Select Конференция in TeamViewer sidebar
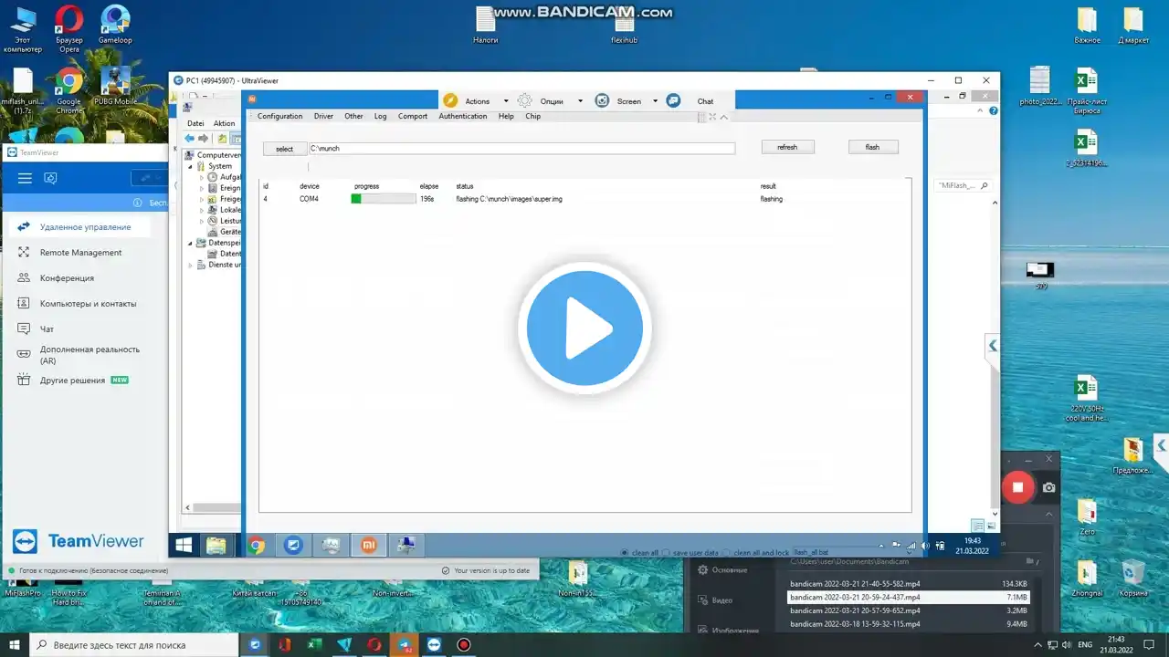 (x=67, y=278)
